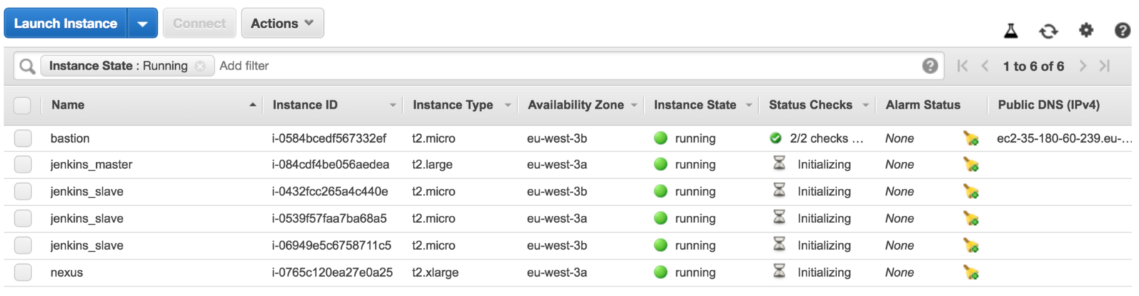The image size is (1139, 296).
Task: Click the alarm icon for nexus instance
Action: 970,273
